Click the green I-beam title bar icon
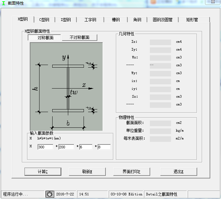This screenshot has width=221, height=199. [4, 3]
